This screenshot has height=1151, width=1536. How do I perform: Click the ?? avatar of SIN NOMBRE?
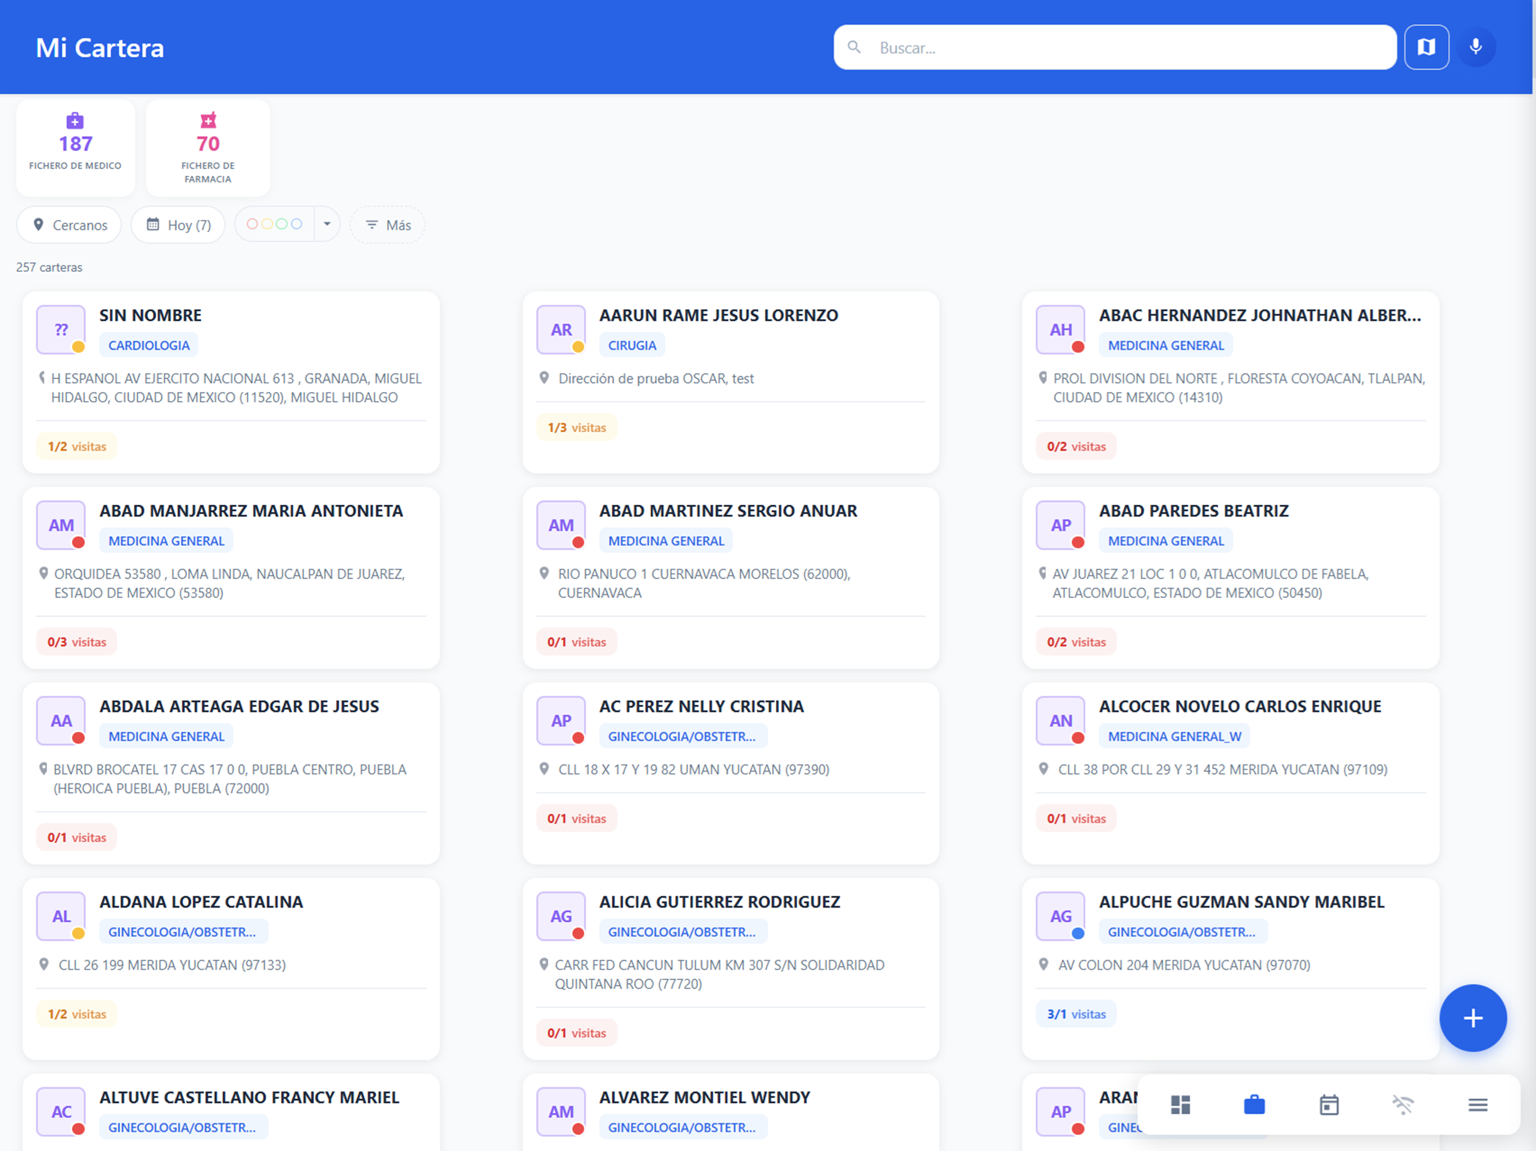coord(61,330)
